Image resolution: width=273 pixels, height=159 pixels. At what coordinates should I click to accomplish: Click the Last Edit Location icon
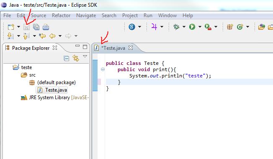tap(42, 36)
